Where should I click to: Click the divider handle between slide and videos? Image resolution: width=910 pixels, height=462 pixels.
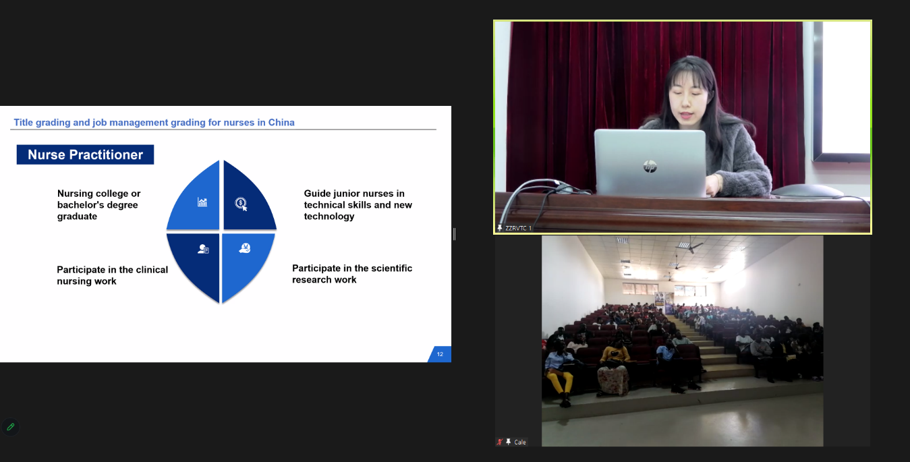click(455, 234)
